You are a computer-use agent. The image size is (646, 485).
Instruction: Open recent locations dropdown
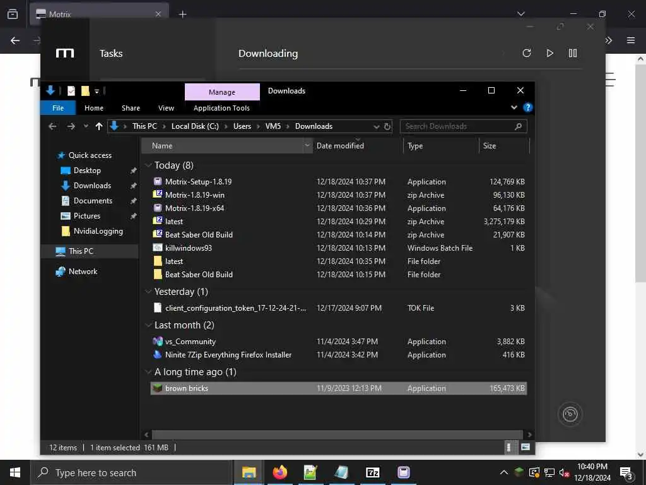(86, 126)
